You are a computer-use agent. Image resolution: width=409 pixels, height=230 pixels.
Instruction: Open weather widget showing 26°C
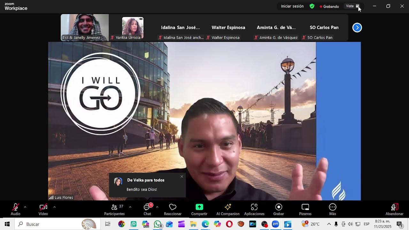pyautogui.click(x=310, y=224)
